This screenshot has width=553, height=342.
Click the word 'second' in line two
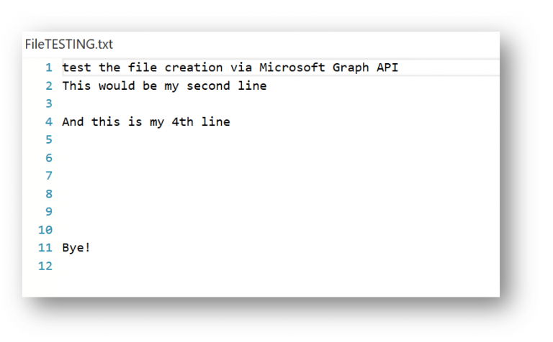(208, 85)
